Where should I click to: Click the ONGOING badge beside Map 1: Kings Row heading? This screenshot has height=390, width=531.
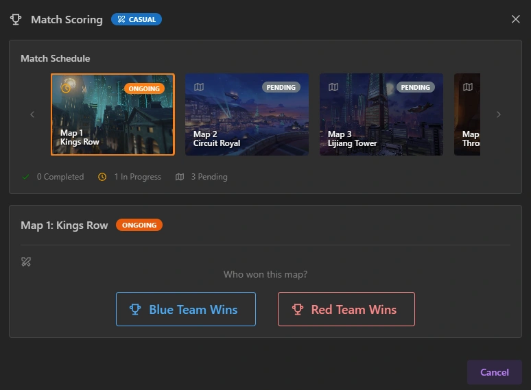(x=139, y=225)
